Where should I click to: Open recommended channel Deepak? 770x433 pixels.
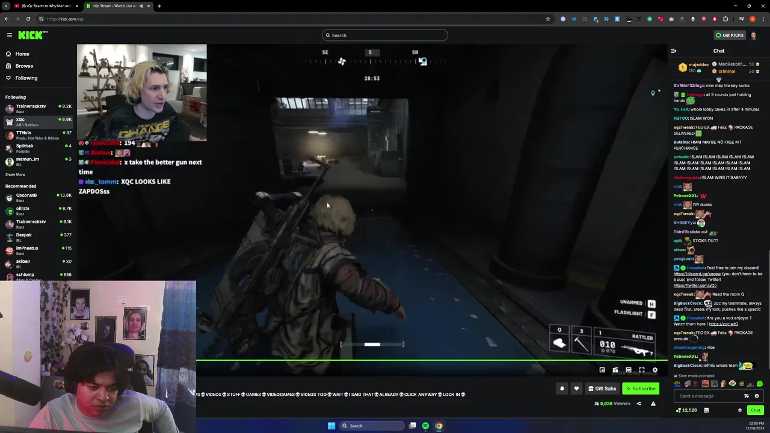pyautogui.click(x=38, y=237)
